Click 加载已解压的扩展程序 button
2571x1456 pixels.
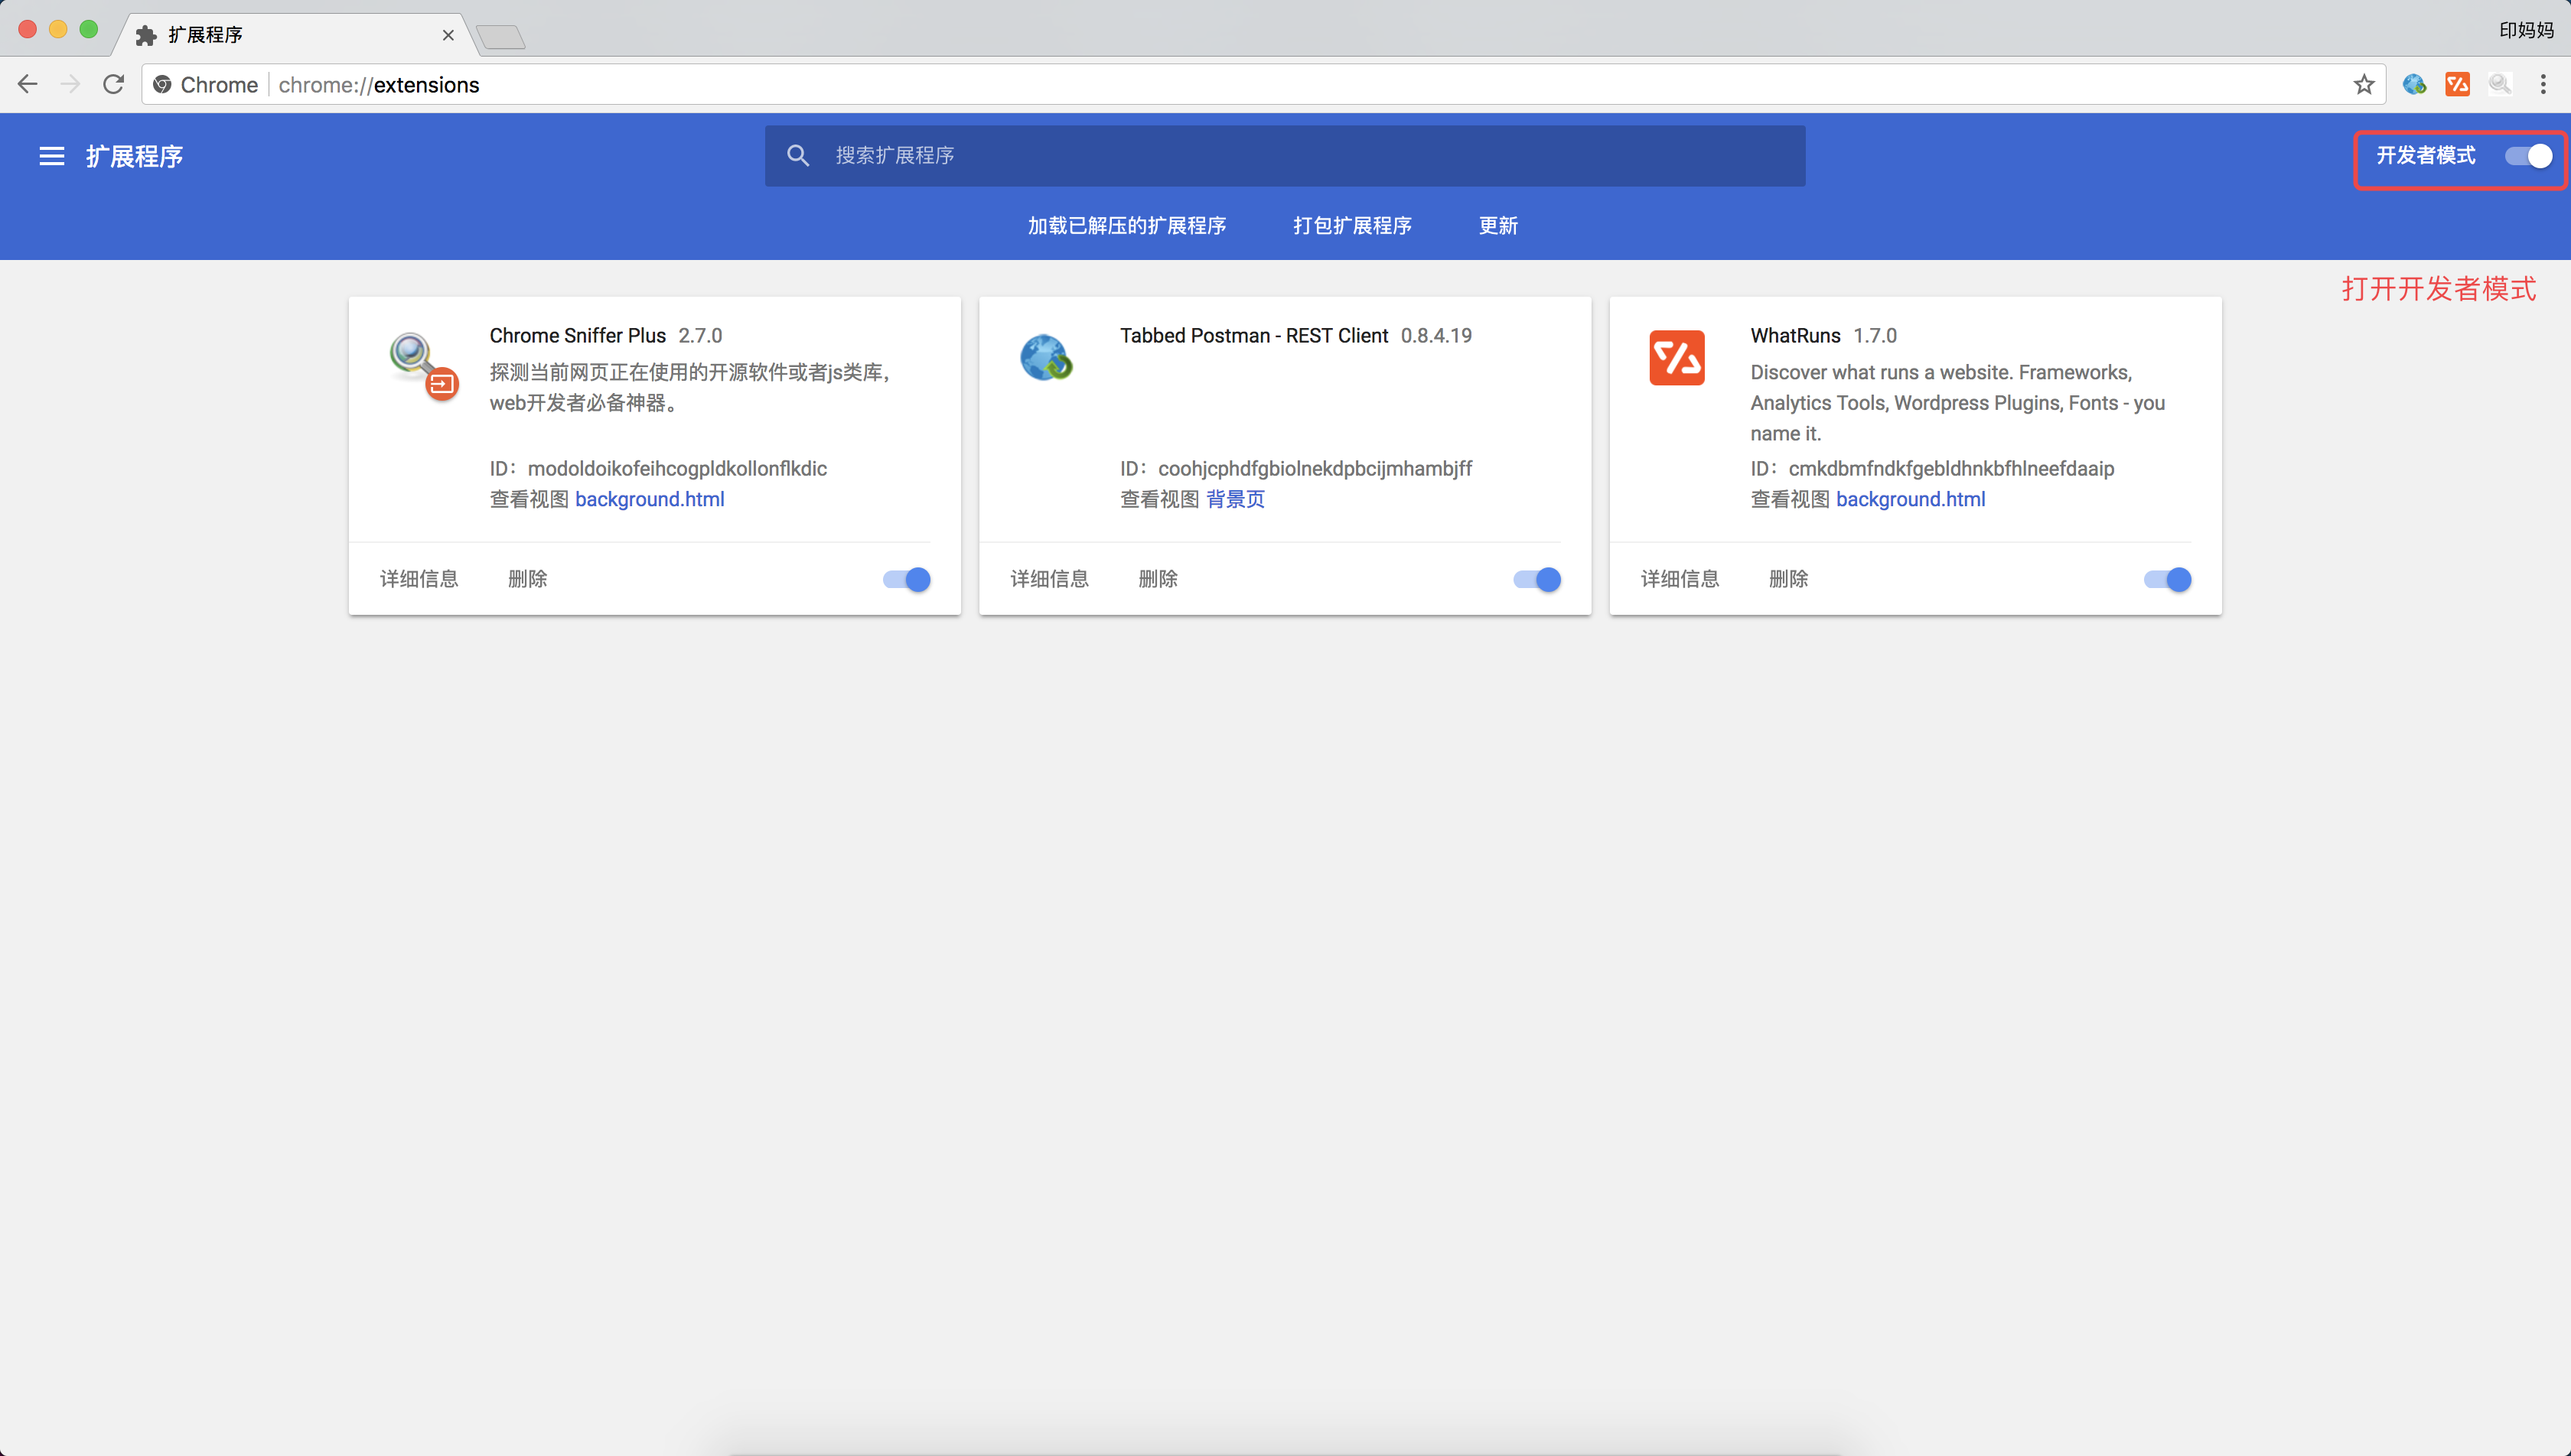[1126, 225]
